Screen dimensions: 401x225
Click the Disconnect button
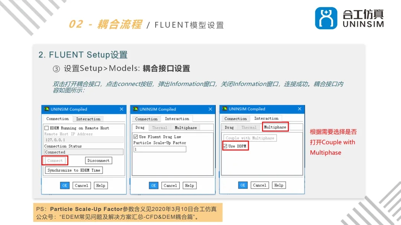[98, 160]
